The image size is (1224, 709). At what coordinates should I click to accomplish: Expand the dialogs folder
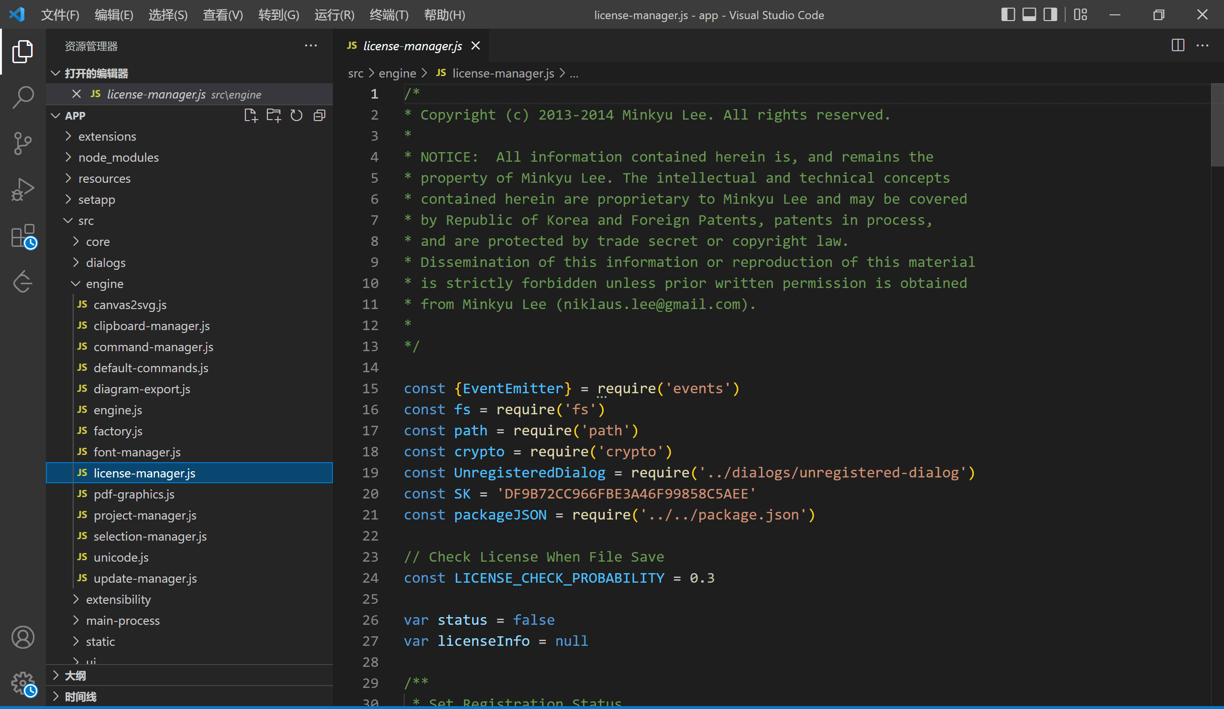[189, 263]
